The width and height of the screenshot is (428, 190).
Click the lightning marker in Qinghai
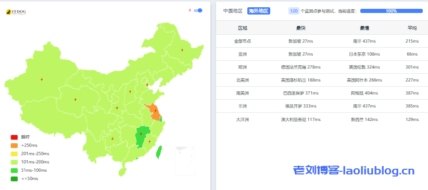(x=75, y=100)
